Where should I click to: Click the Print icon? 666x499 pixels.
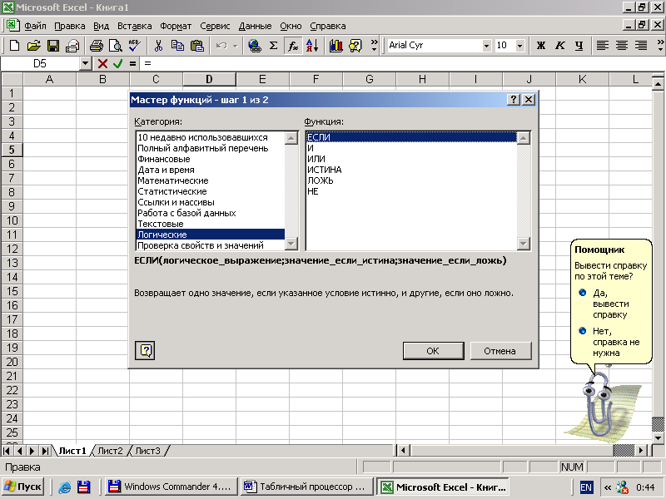tap(96, 46)
